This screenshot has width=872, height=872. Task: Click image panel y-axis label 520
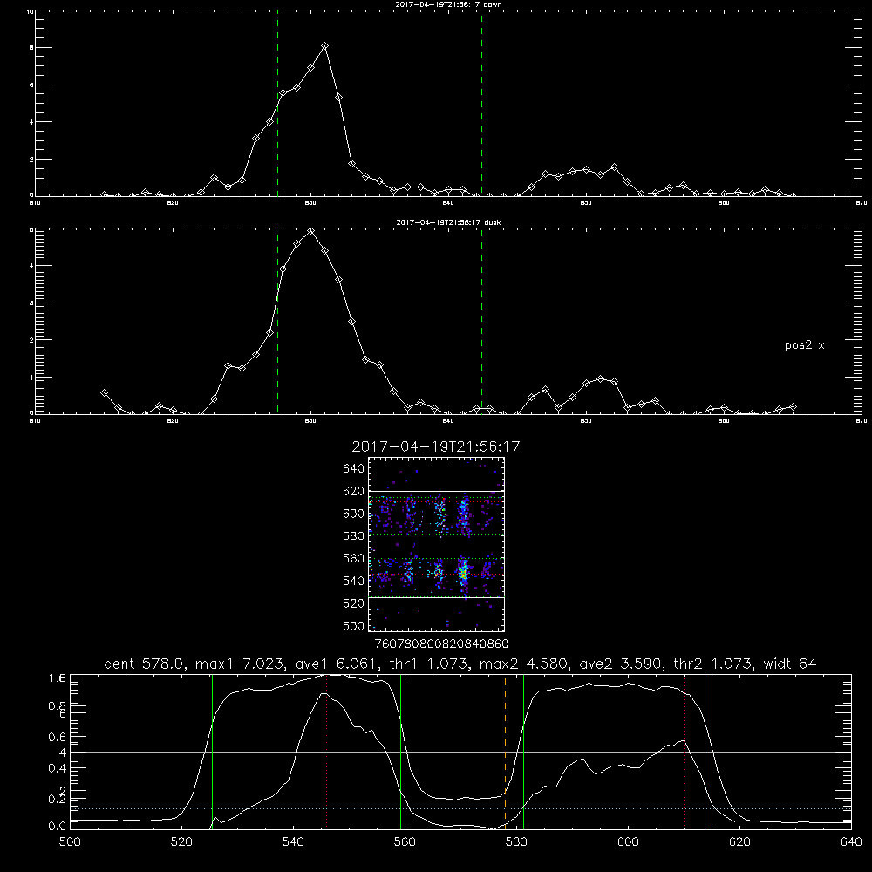[x=354, y=603]
